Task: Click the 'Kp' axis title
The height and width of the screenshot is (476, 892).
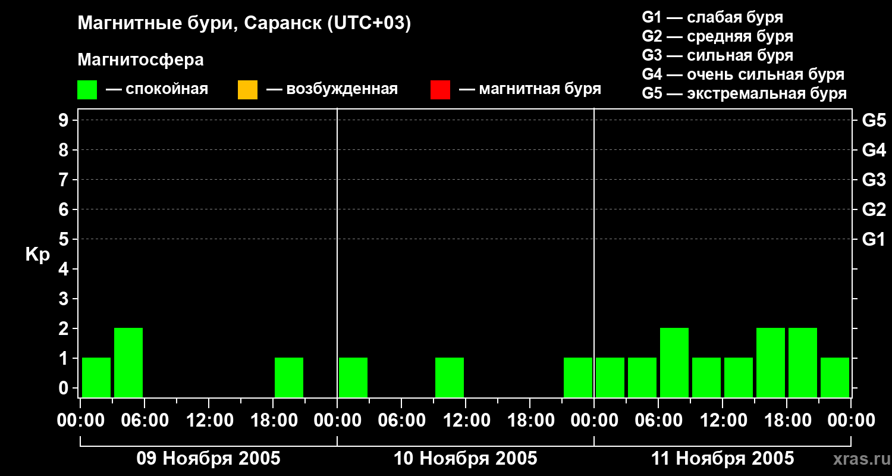Action: click(x=37, y=255)
